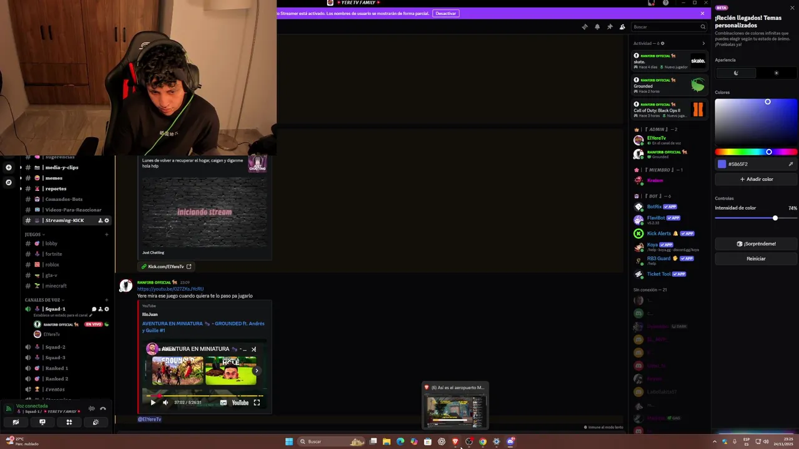Open activities icon in voice panel
This screenshot has width=799, height=449.
coord(69,422)
